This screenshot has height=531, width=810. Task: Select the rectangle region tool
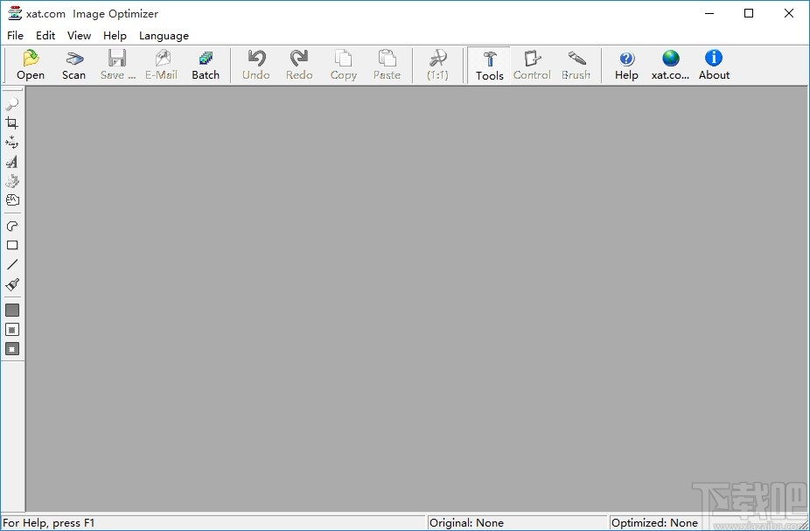pyautogui.click(x=12, y=245)
